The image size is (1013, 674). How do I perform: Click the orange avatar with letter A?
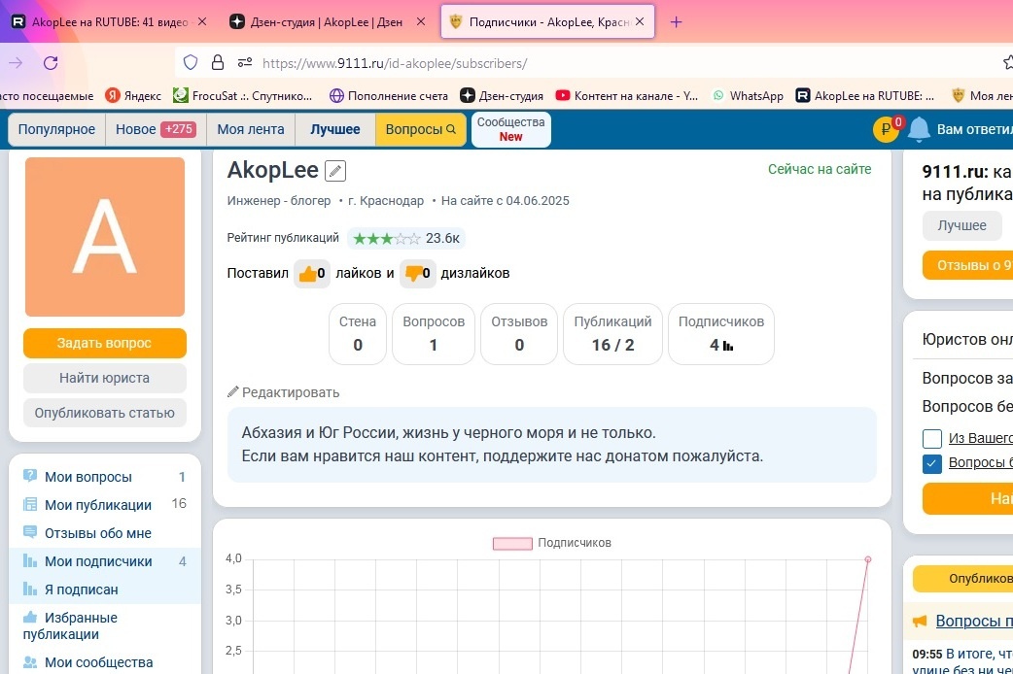105,237
